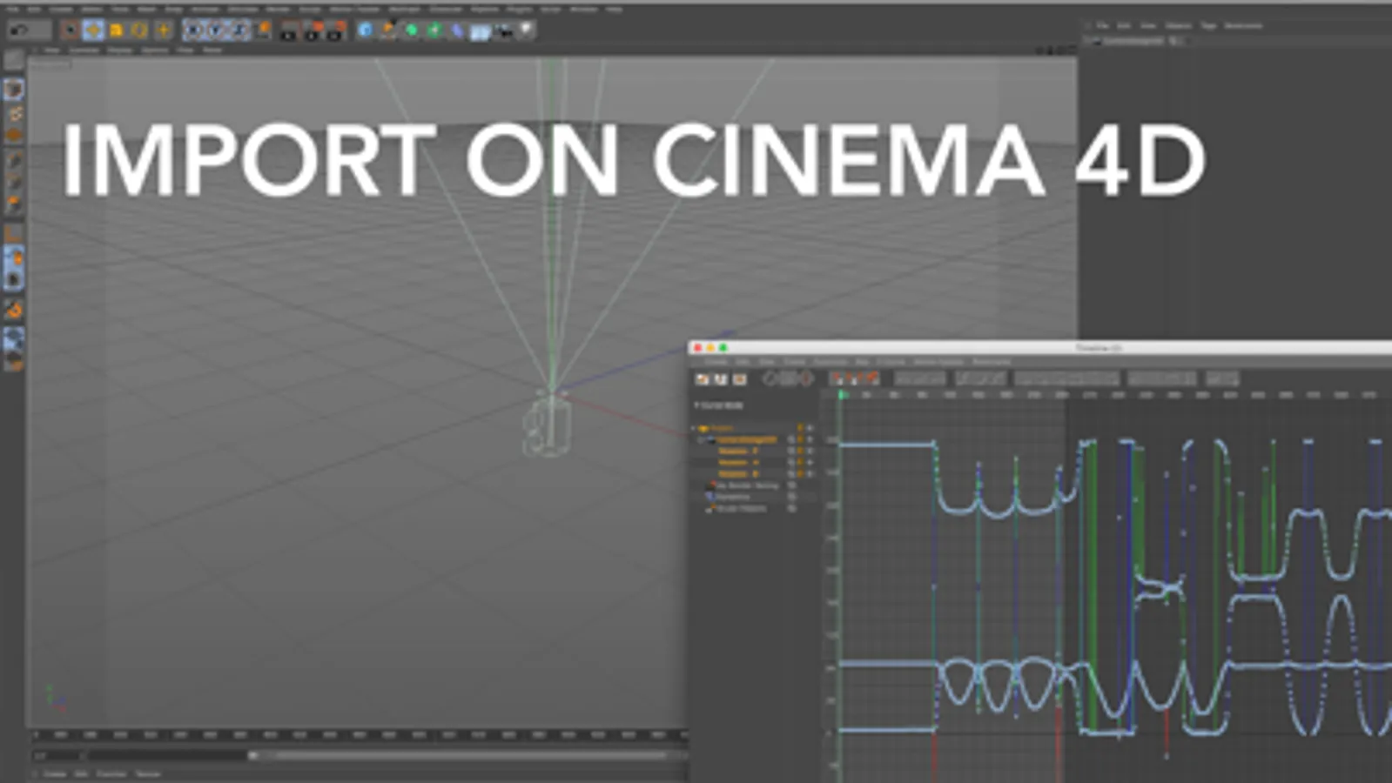Toggle the Y axis lock
The width and height of the screenshot is (1392, 783).
215,30
